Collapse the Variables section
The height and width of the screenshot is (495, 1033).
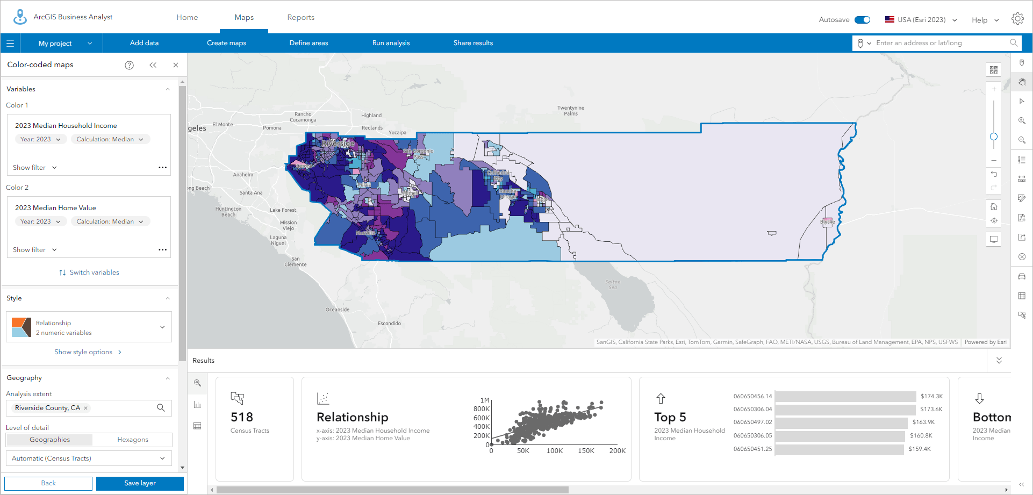(x=167, y=89)
